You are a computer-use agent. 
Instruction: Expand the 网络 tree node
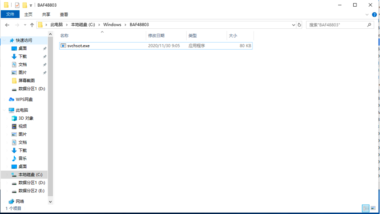[4, 201]
